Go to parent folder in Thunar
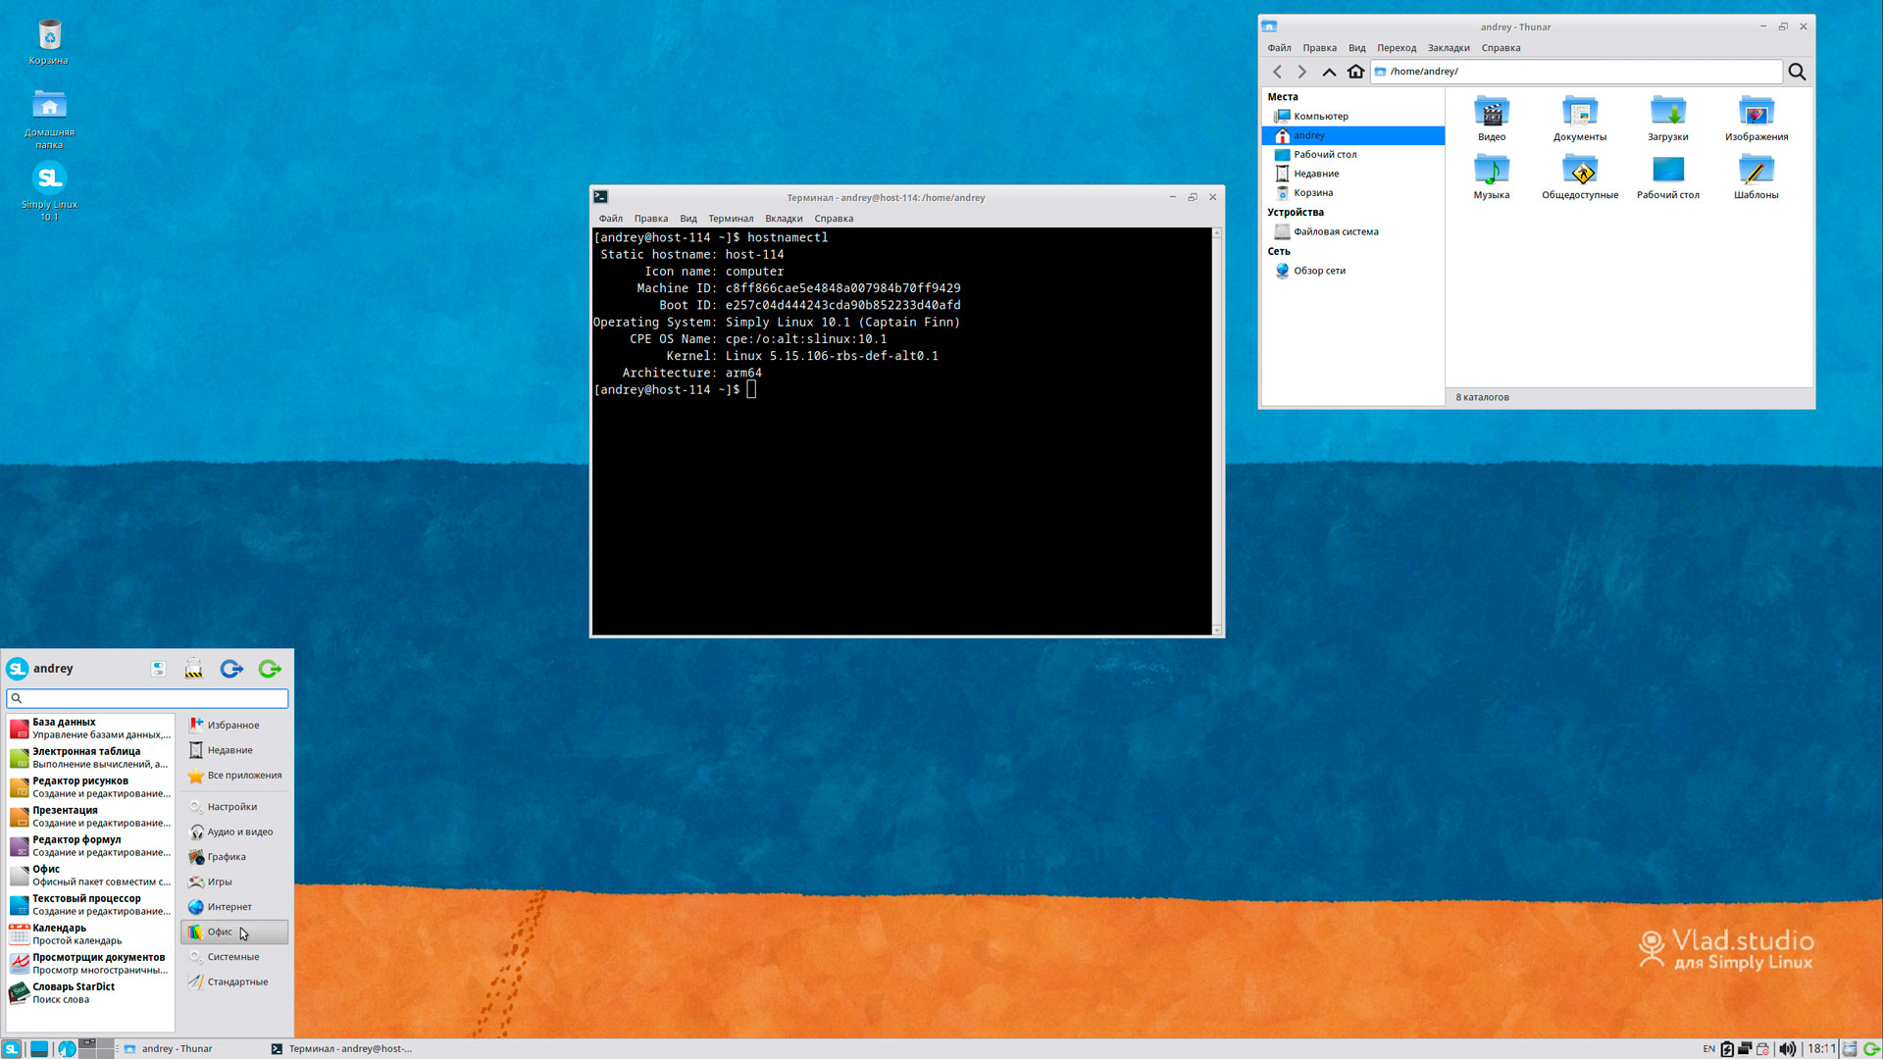 click(1329, 72)
